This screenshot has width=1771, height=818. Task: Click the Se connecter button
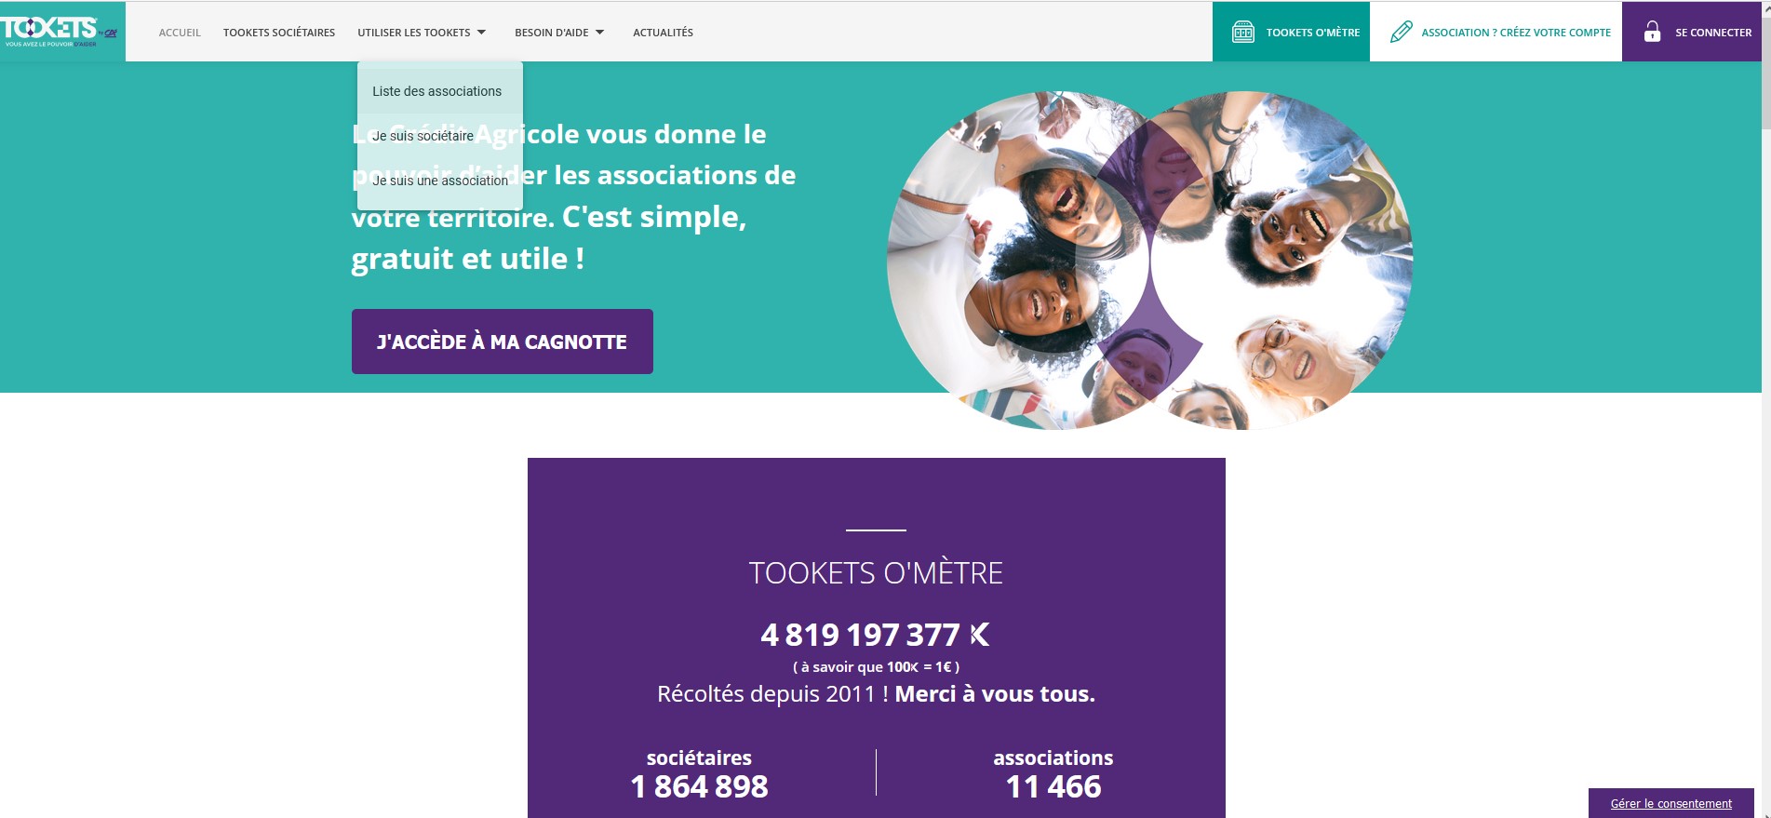(1692, 32)
